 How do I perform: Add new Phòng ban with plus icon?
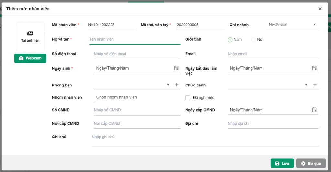coord(177,85)
